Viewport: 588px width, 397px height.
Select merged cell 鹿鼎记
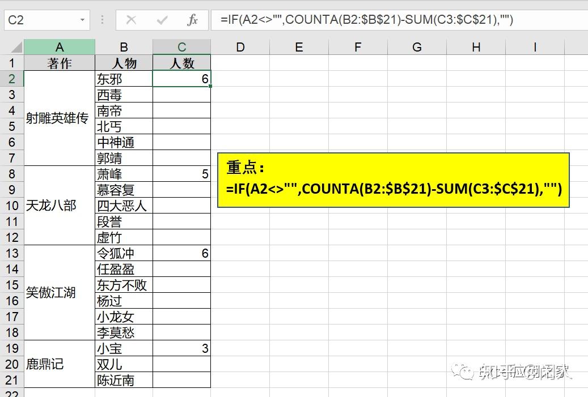[59, 364]
